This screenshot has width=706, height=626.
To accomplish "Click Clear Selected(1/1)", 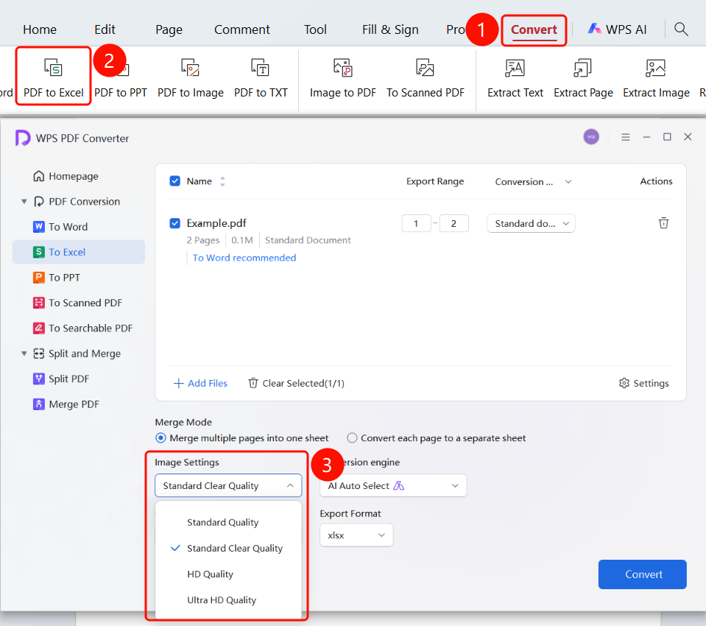I will point(296,383).
